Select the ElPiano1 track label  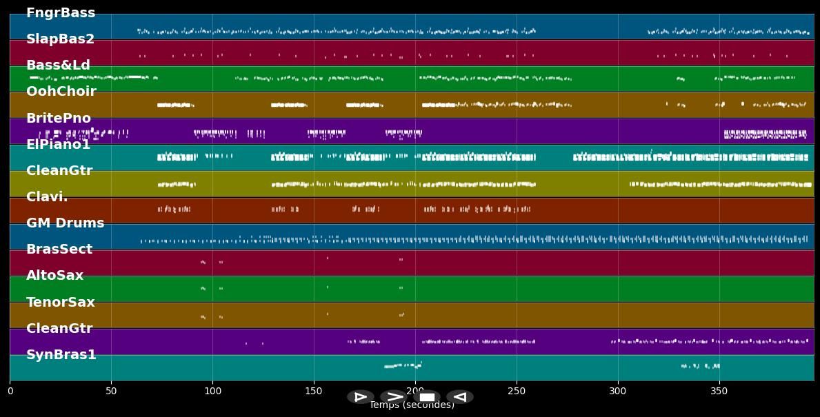(58, 145)
